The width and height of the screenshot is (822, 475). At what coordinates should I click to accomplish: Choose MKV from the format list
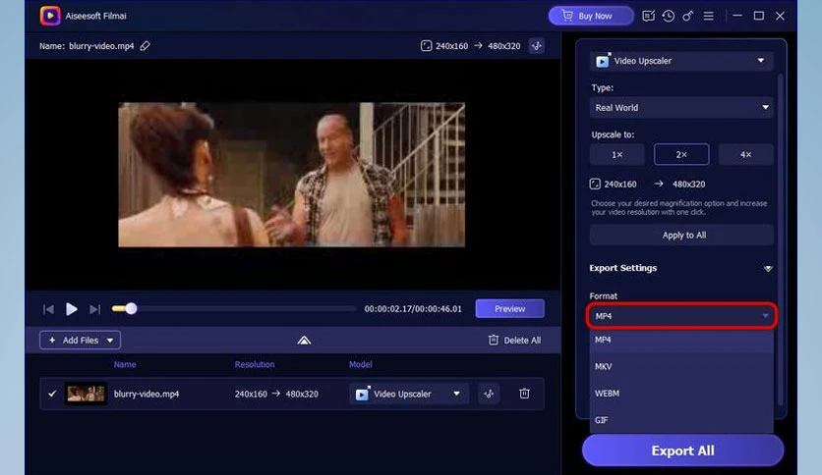pos(681,366)
